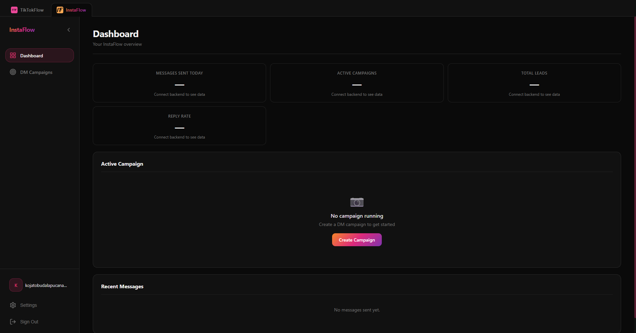This screenshot has height=333, width=636.
Task: Click the Sign Out arrow icon
Action: (13, 322)
